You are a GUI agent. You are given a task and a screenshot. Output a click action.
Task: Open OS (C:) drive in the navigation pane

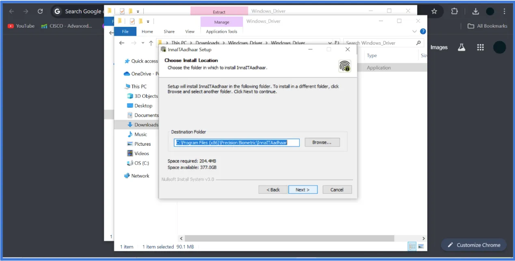138,163
